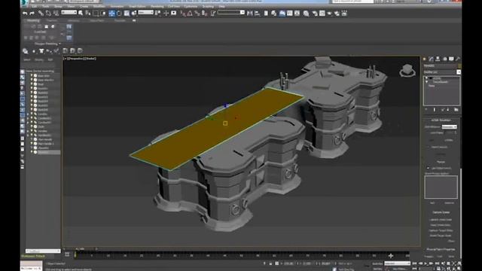Image resolution: width=482 pixels, height=271 pixels.
Task: Open the Cloth Behavior dropdown
Action: pos(450,126)
